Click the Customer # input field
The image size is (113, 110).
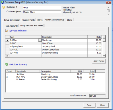tap(42, 7)
